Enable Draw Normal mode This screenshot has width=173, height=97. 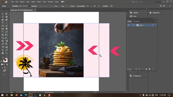2,67
